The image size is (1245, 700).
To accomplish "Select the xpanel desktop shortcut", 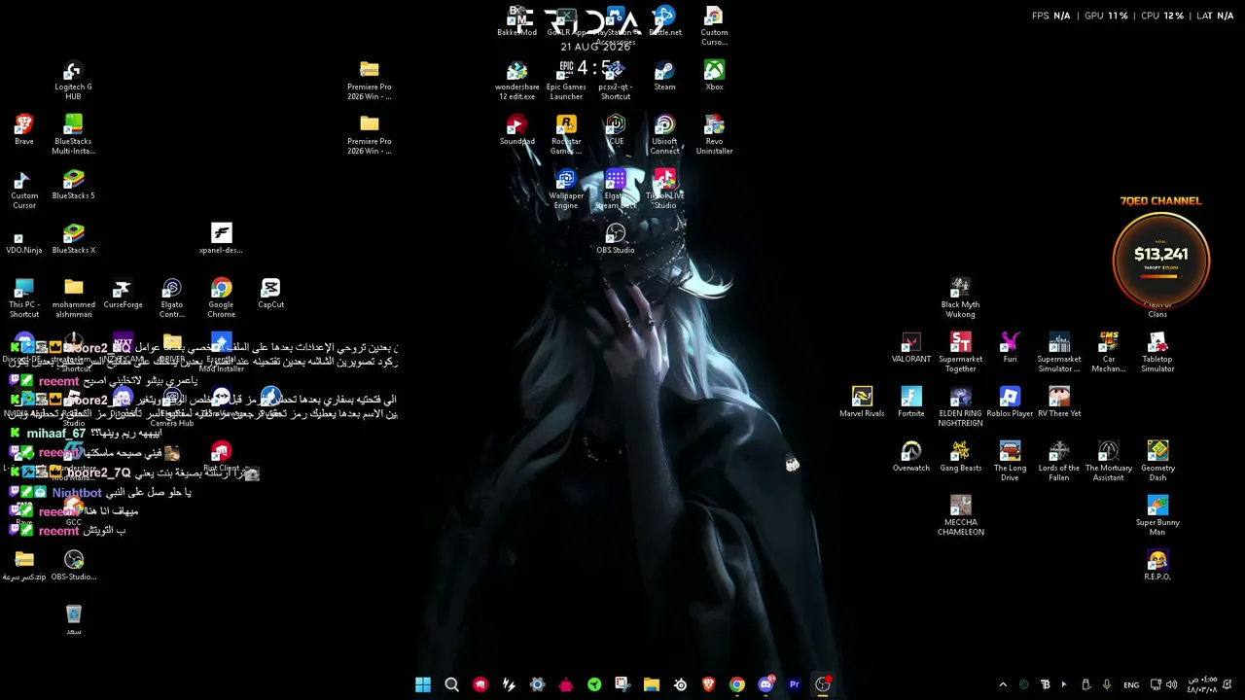I will coord(221,239).
